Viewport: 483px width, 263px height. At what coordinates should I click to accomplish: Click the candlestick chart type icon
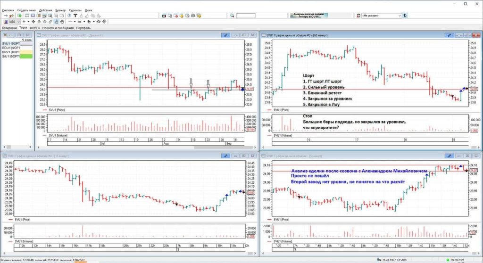(x=6, y=22)
